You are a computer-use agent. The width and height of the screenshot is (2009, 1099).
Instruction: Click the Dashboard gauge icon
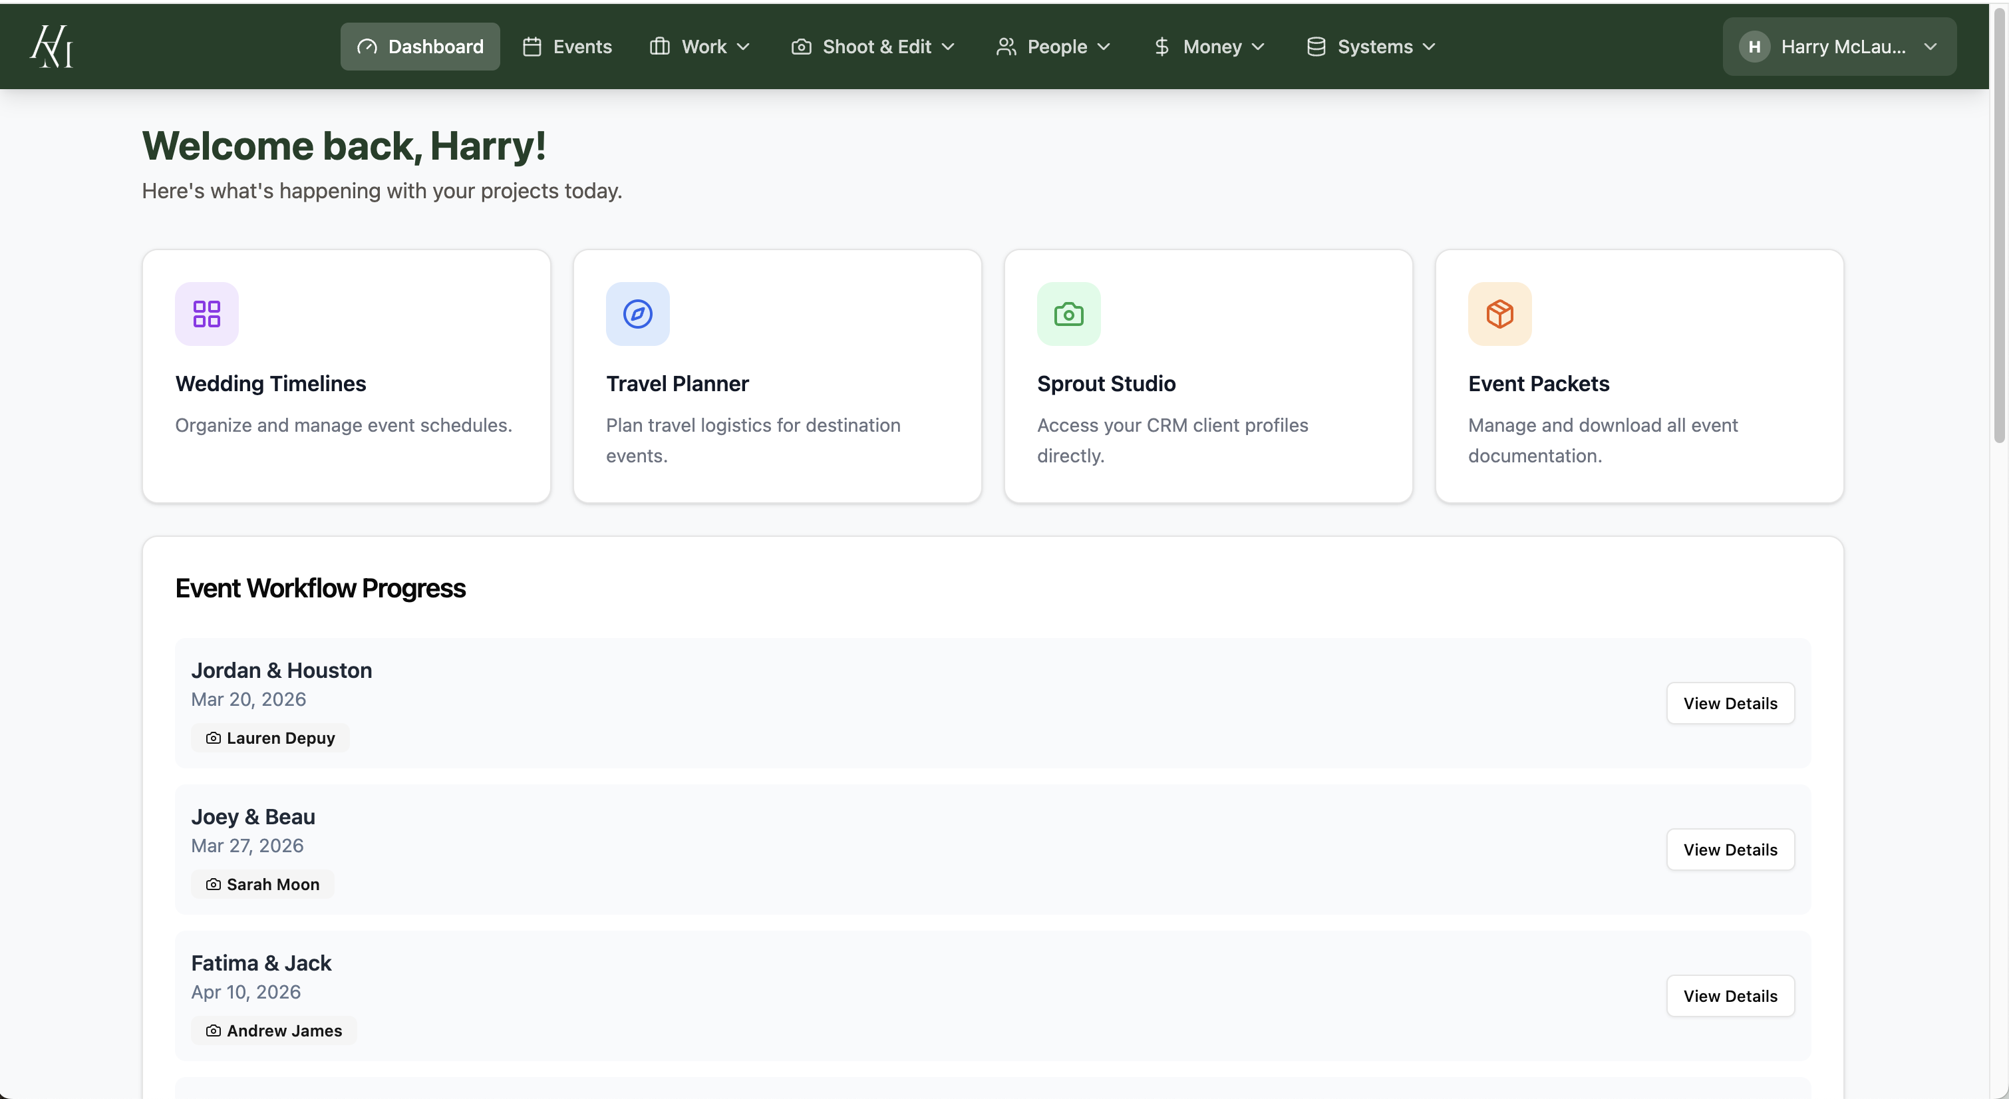[x=367, y=47]
